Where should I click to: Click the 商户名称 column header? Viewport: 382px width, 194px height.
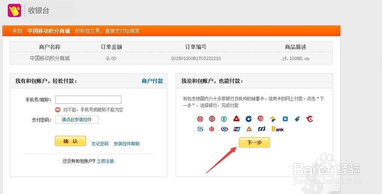(x=50, y=47)
